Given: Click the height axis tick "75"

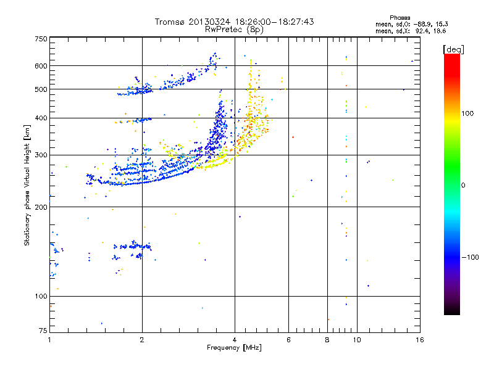Looking at the screenshot, I should (43, 331).
